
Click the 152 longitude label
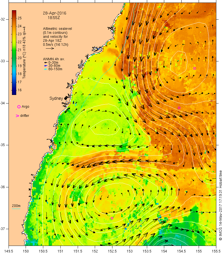coord(95,251)
